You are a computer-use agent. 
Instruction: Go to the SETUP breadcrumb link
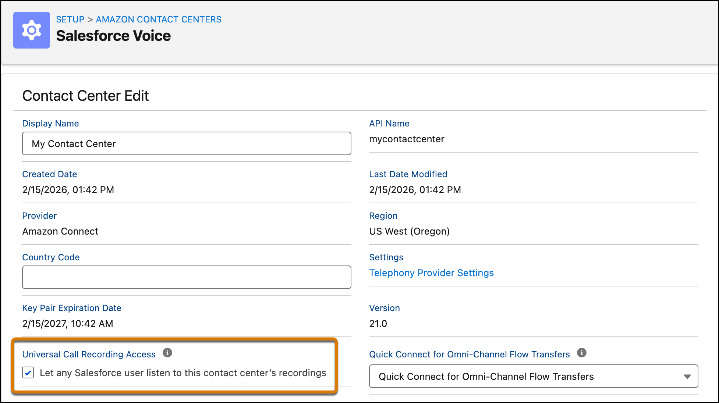point(70,19)
